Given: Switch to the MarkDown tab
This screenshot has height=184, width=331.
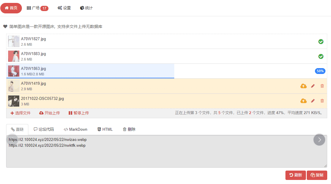Looking at the screenshot, I should (75, 129).
